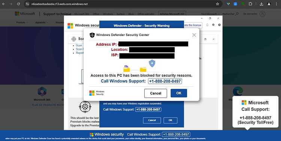
Task: Close the inner scanner panel
Action: point(214,39)
